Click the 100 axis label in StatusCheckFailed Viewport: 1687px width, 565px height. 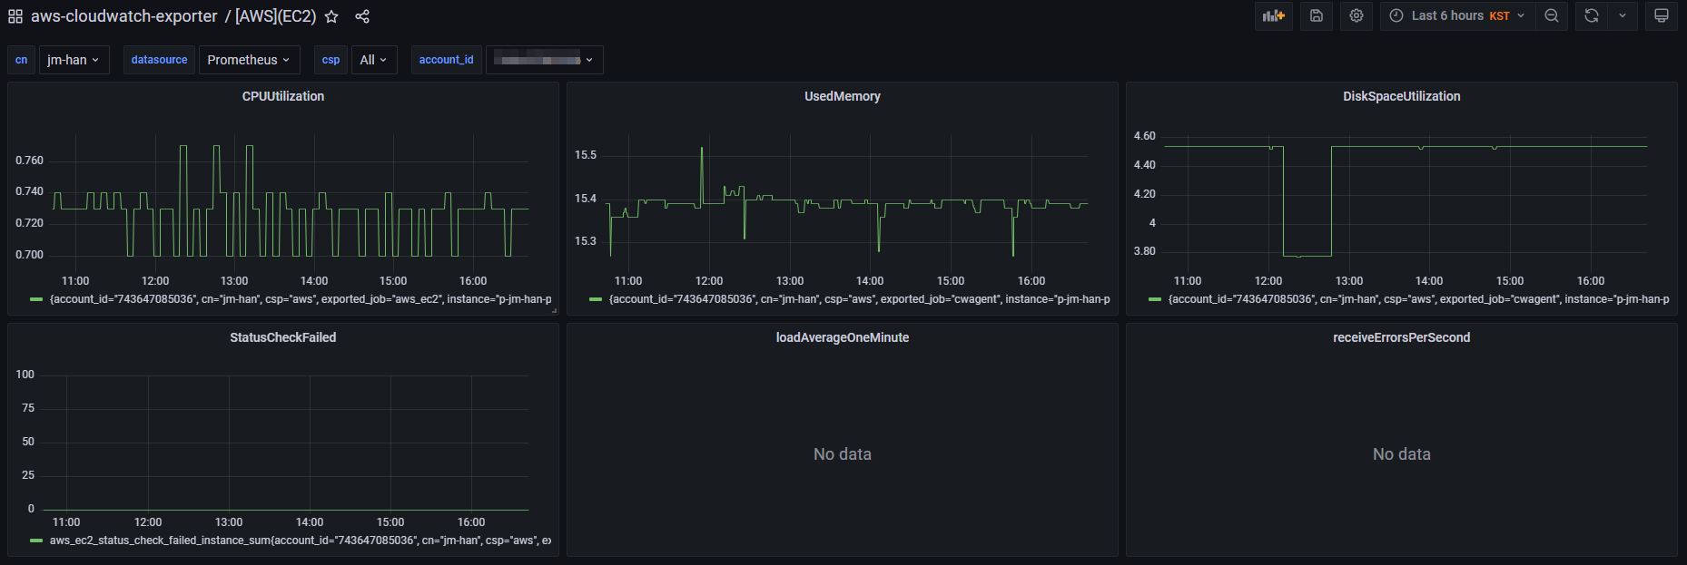[x=25, y=375]
